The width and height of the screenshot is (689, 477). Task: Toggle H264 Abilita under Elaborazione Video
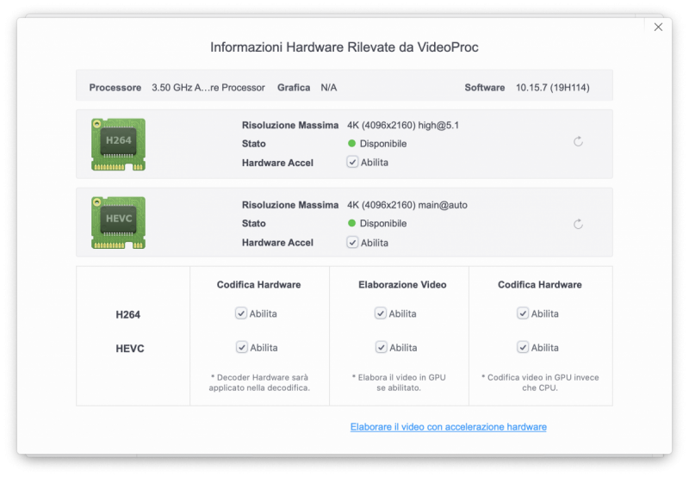(x=381, y=313)
